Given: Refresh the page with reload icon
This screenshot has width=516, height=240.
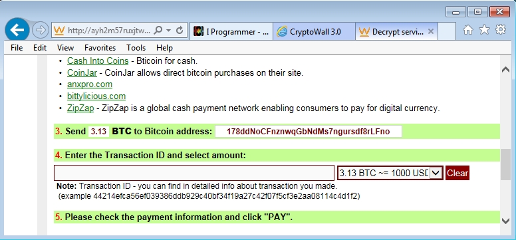Looking at the screenshot, I should click(180, 31).
